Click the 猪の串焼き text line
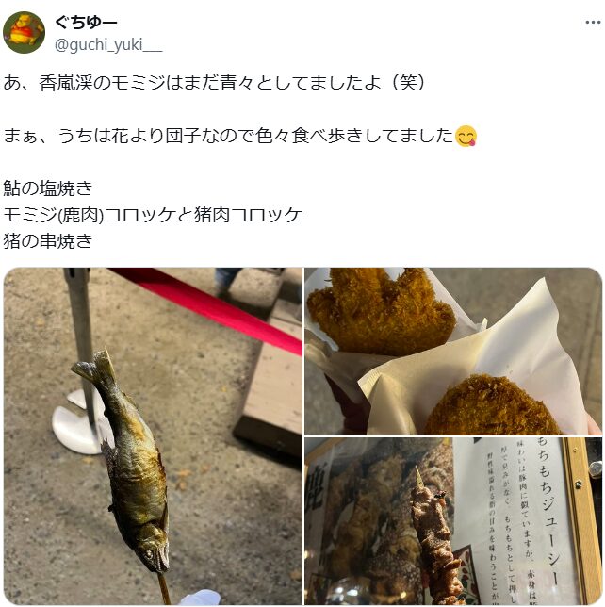Screen dimensions: 605x607 pyautogui.click(x=48, y=241)
